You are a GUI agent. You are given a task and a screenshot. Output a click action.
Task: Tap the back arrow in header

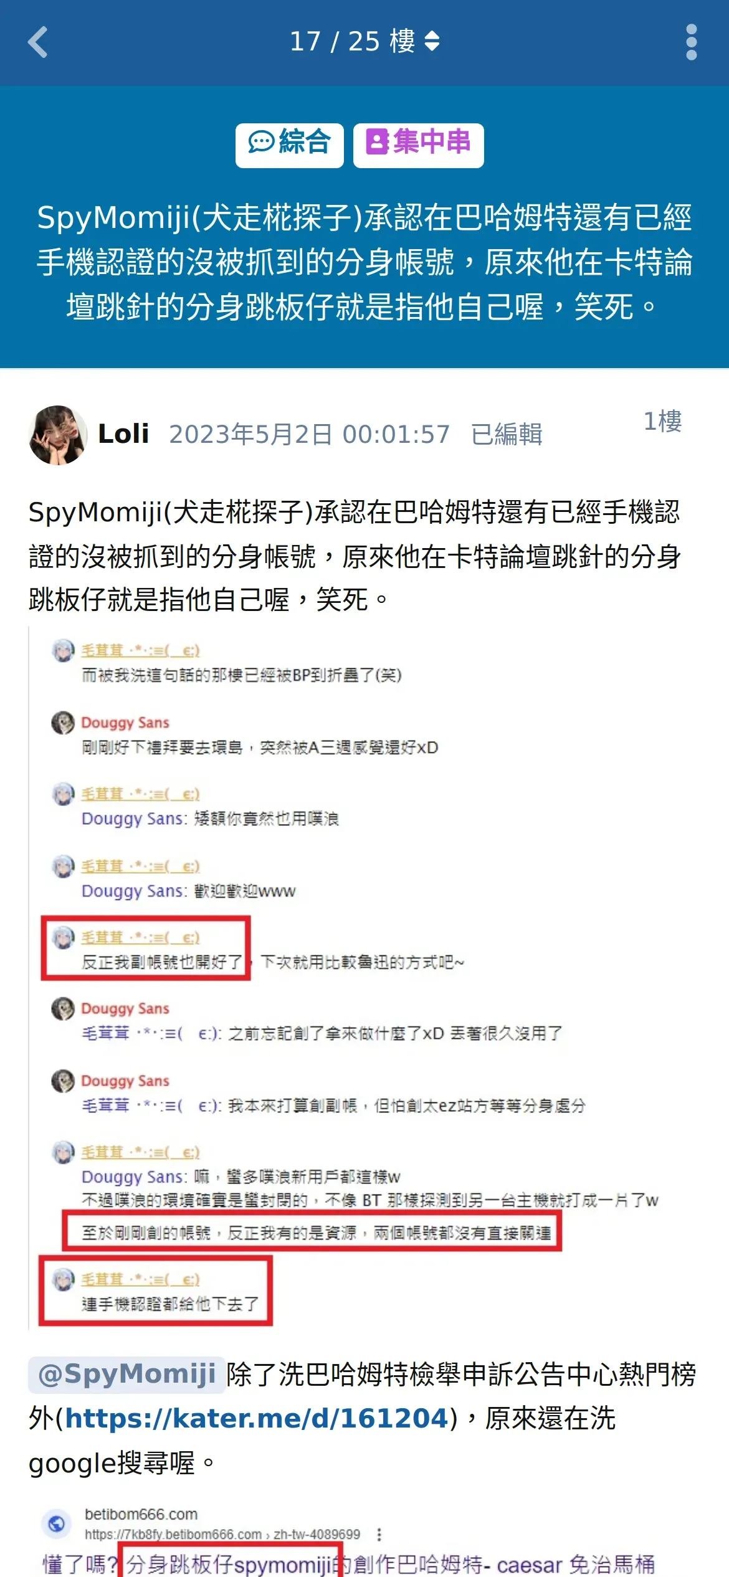(38, 42)
